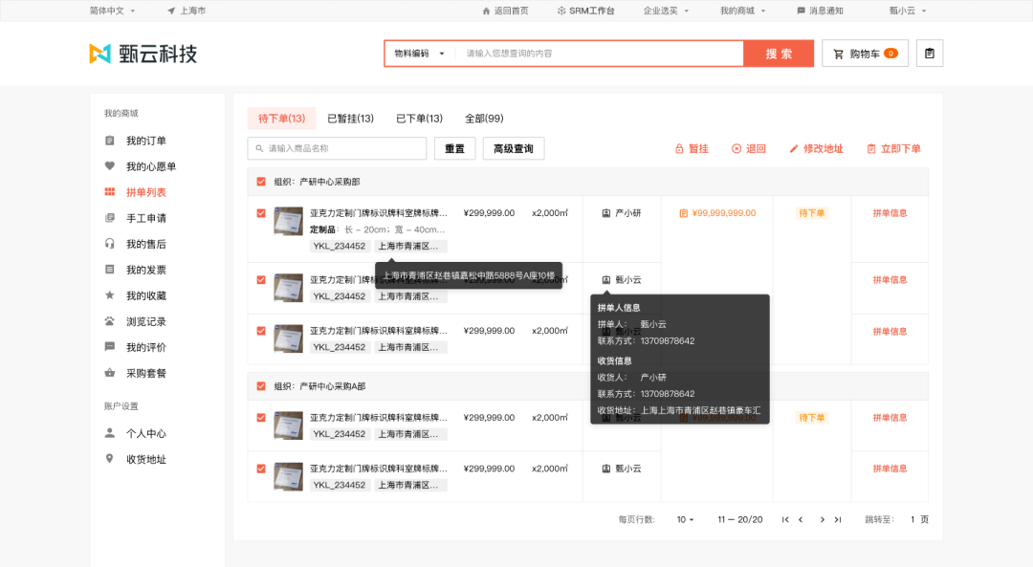1033x567 pixels.
Task: Click the 我的发票 invoice icon
Action: click(x=109, y=270)
